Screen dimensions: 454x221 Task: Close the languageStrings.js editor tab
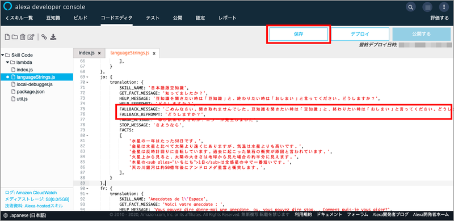coord(154,53)
